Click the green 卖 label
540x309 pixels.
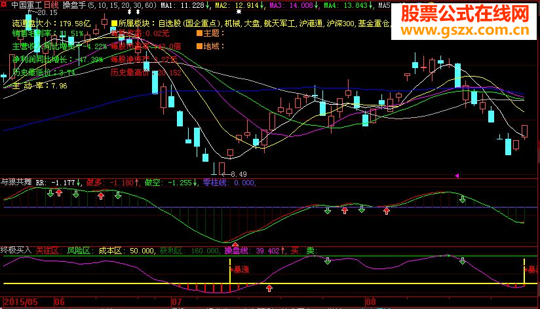pos(312,251)
